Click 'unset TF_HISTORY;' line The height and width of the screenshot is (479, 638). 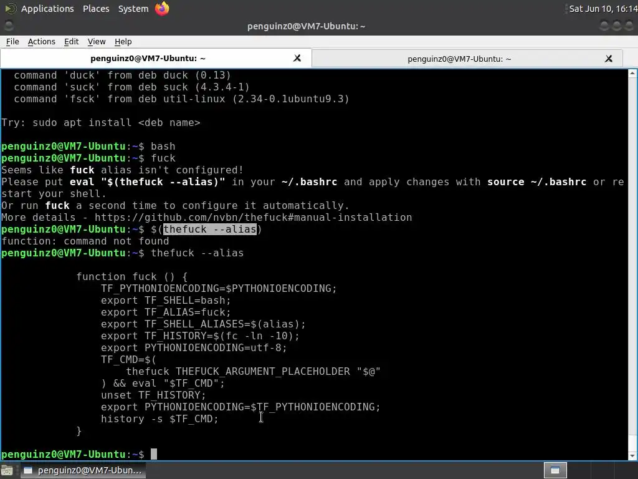pos(153,395)
